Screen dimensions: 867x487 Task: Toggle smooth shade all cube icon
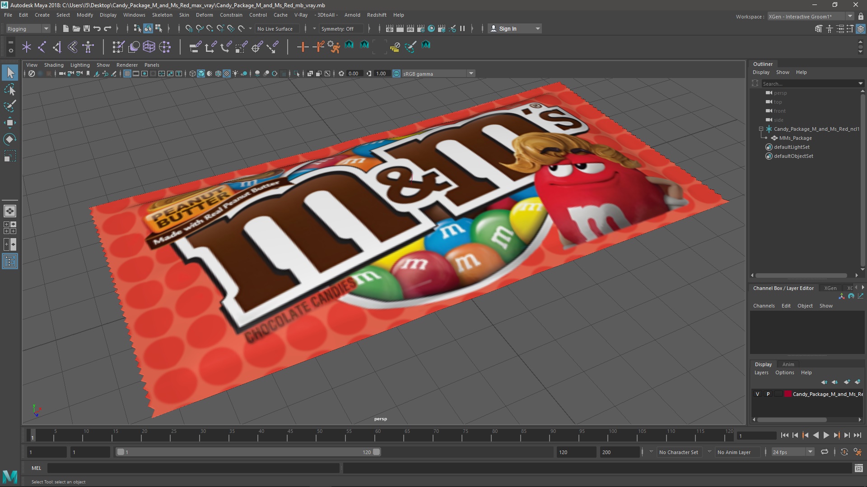click(201, 74)
